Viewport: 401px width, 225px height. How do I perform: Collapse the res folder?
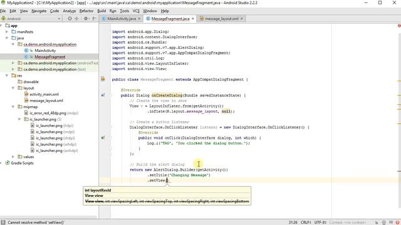coord(7,76)
